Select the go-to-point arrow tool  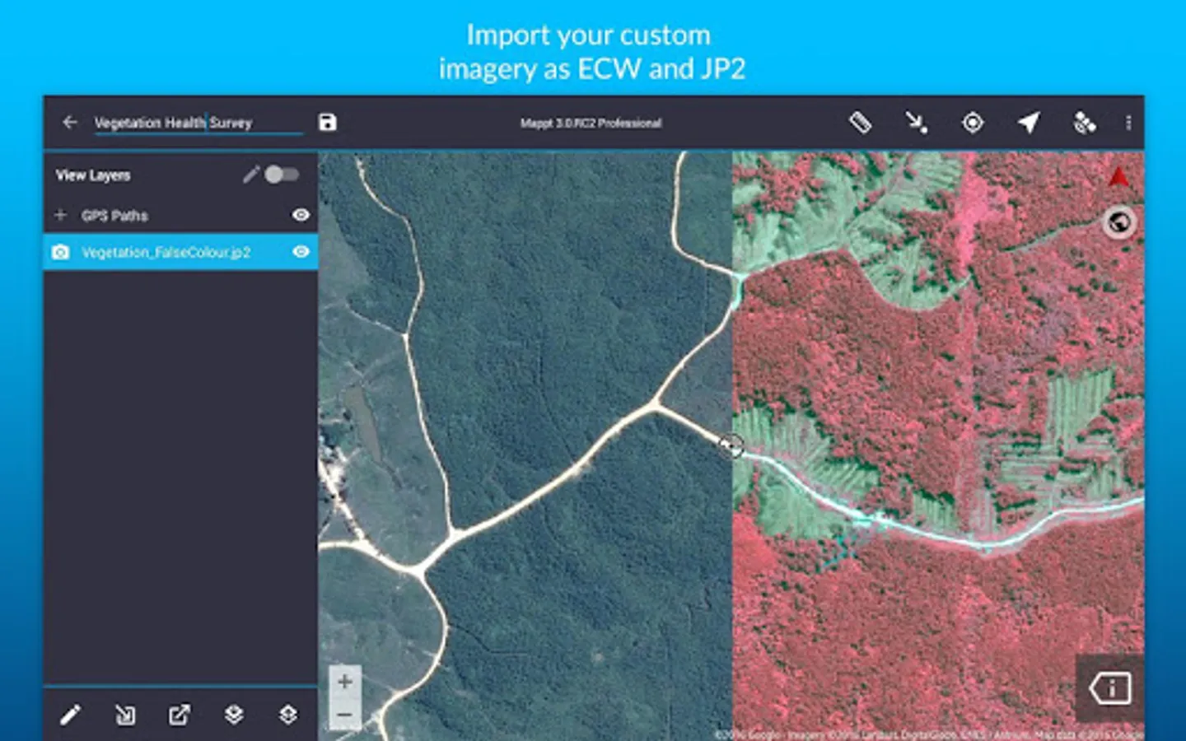[916, 123]
